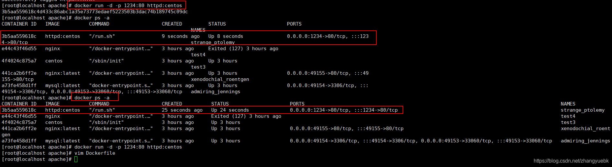
Task: Click the "25 seconds ago" created value
Action: (182, 110)
